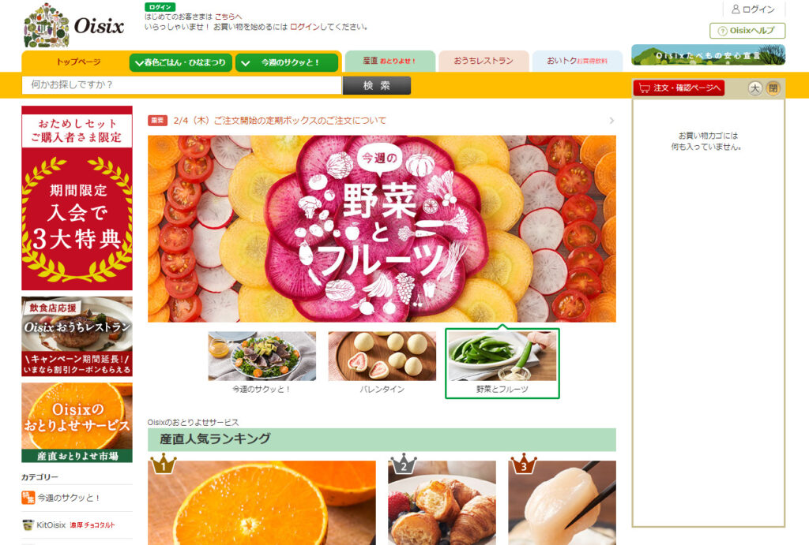Image resolution: width=809 pixels, height=545 pixels.
Task: Enlarge the cart panel with the 大 button
Action: (x=754, y=88)
